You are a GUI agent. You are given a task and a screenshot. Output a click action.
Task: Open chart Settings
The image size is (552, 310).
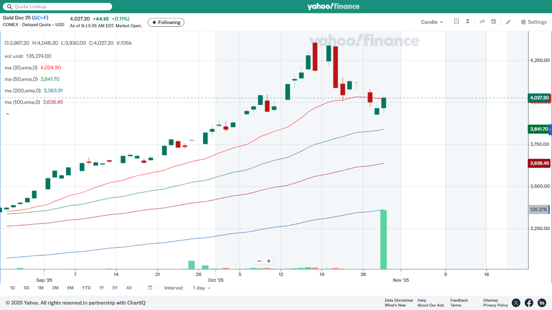point(534,22)
